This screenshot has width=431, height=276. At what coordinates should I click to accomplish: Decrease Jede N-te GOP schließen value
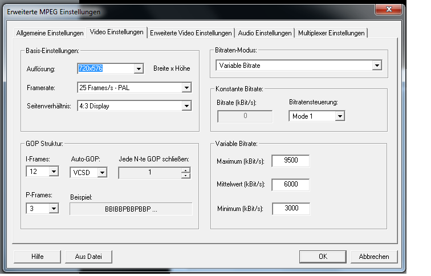pyautogui.click(x=186, y=176)
